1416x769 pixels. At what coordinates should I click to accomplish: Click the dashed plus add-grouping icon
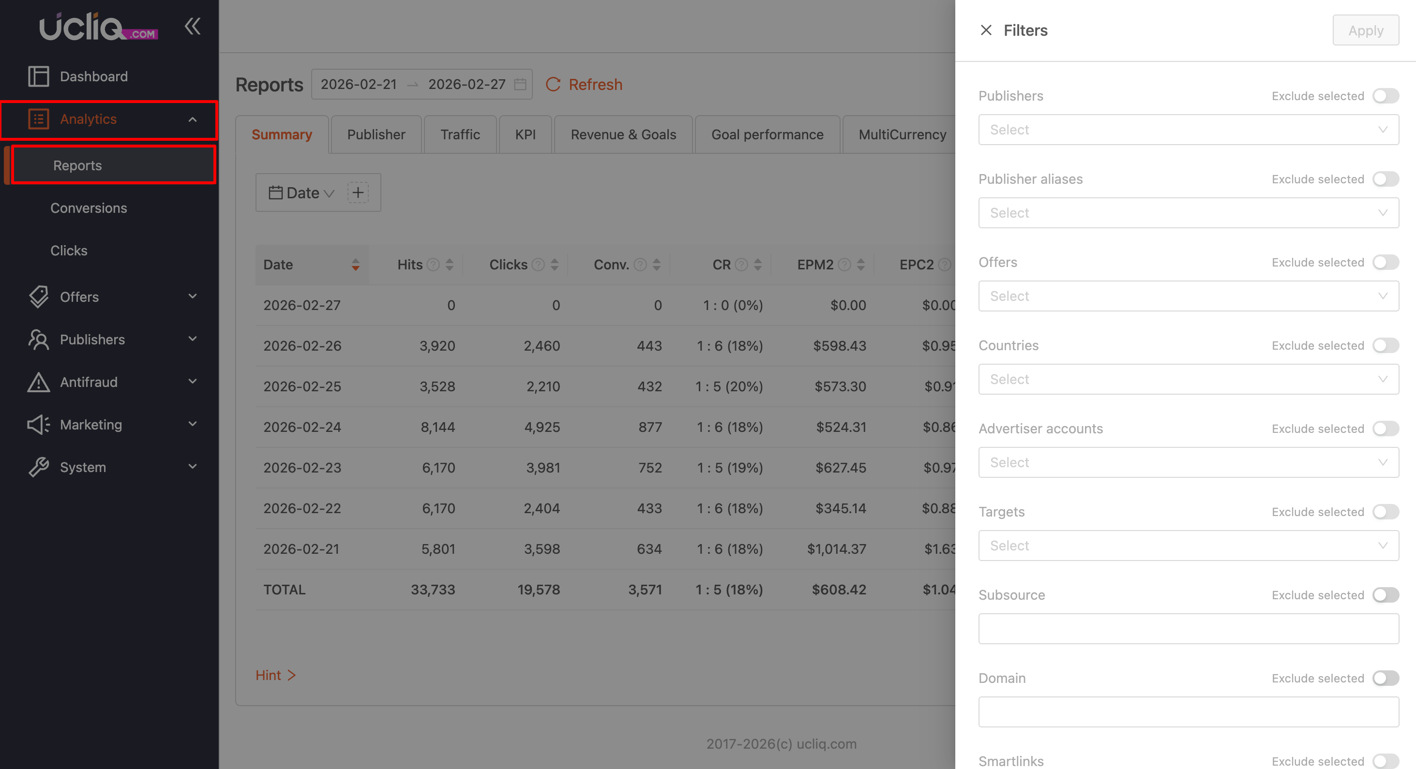tap(358, 193)
